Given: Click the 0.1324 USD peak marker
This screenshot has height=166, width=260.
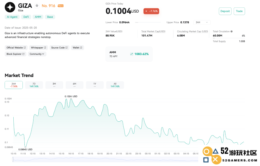Looking at the screenshot, I should tap(71, 99).
